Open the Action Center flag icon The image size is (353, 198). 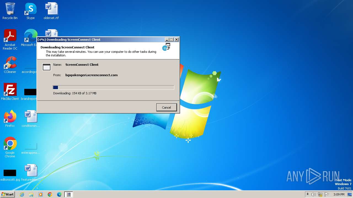point(327,194)
